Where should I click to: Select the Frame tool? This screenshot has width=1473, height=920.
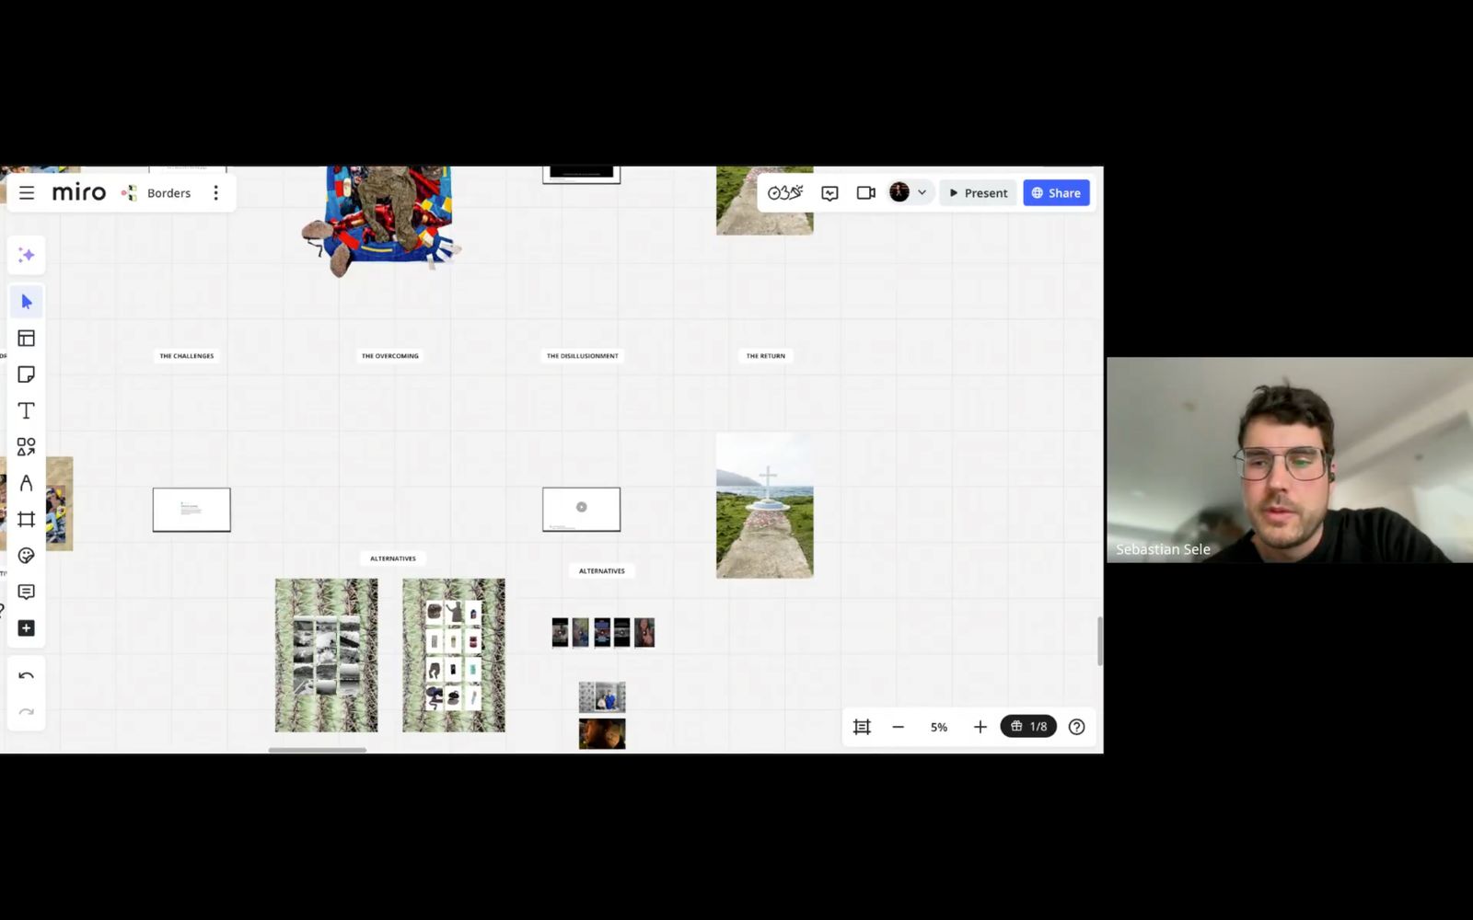pos(26,519)
